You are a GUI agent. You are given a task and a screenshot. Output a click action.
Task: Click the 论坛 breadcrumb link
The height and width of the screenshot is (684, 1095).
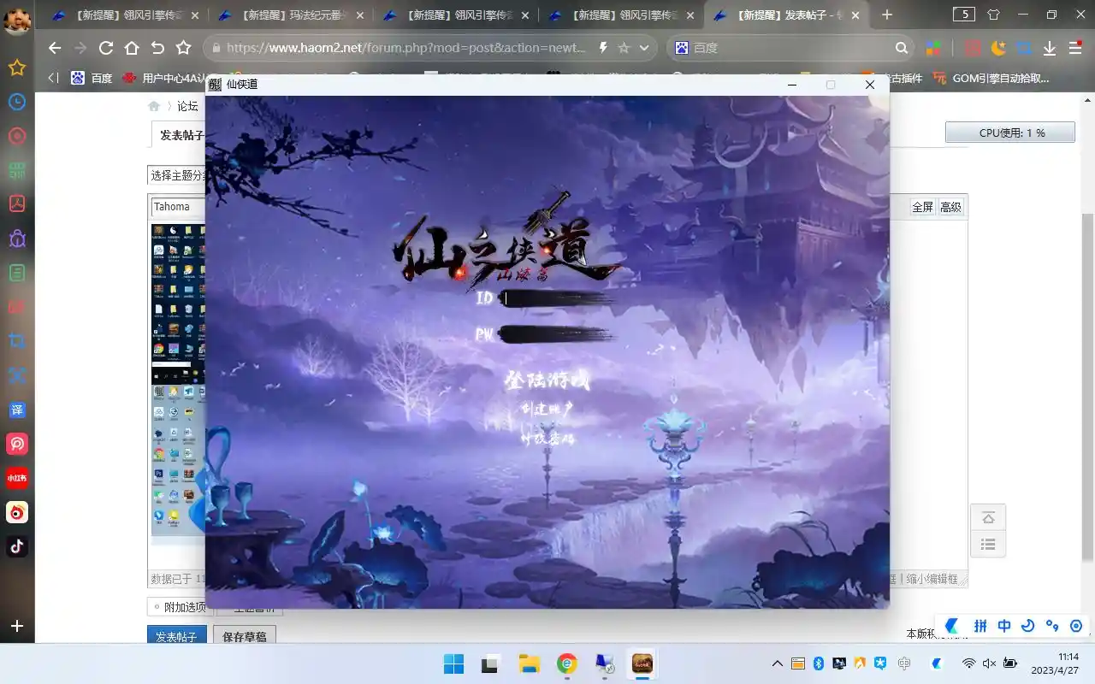pyautogui.click(x=187, y=106)
